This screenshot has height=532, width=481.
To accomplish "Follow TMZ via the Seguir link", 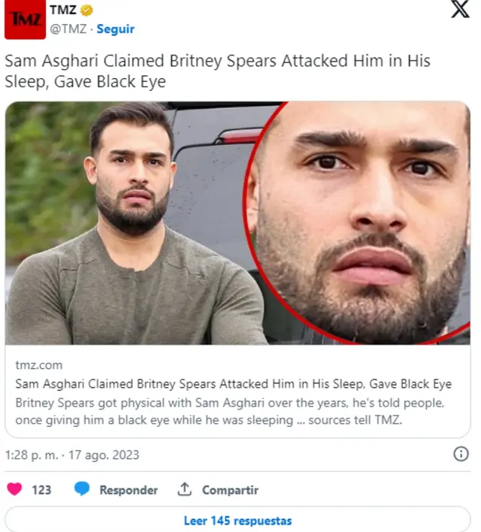I will click(116, 29).
